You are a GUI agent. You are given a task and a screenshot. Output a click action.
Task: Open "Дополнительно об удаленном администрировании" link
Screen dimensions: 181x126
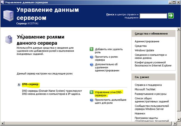(107, 67)
